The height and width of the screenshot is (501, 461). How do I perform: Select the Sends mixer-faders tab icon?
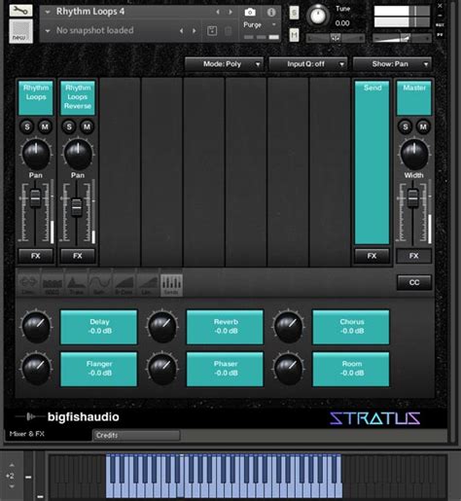click(x=171, y=285)
